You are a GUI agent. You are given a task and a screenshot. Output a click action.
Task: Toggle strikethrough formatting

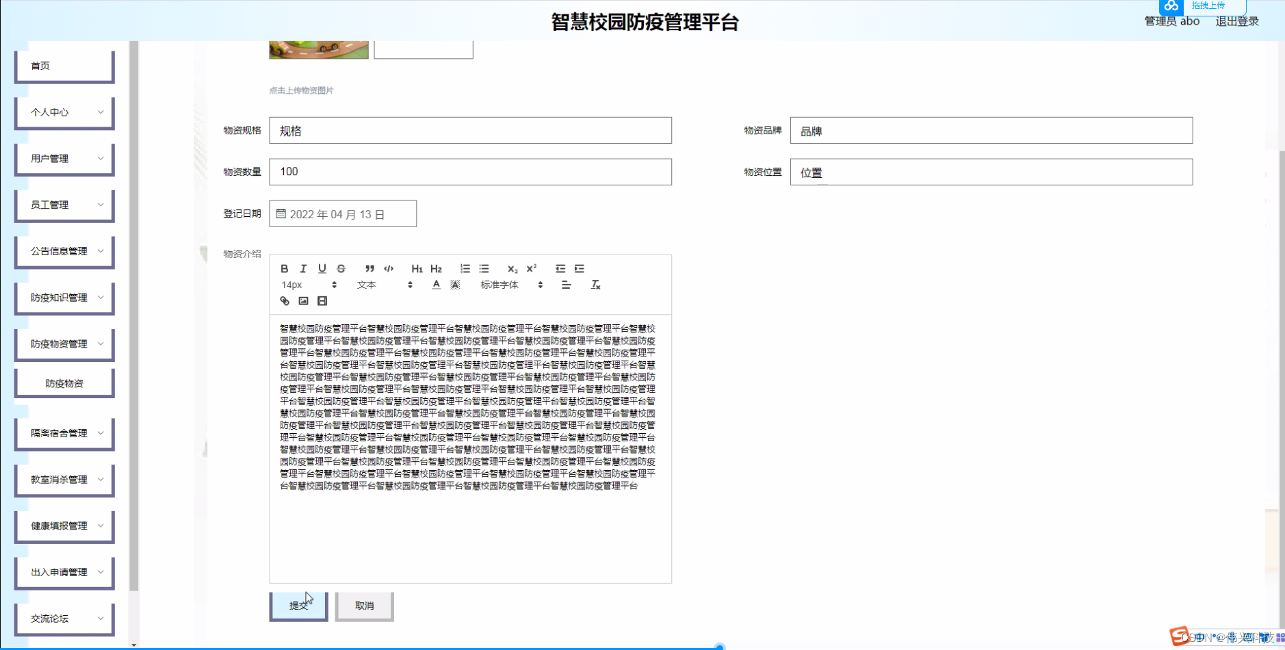click(x=340, y=268)
